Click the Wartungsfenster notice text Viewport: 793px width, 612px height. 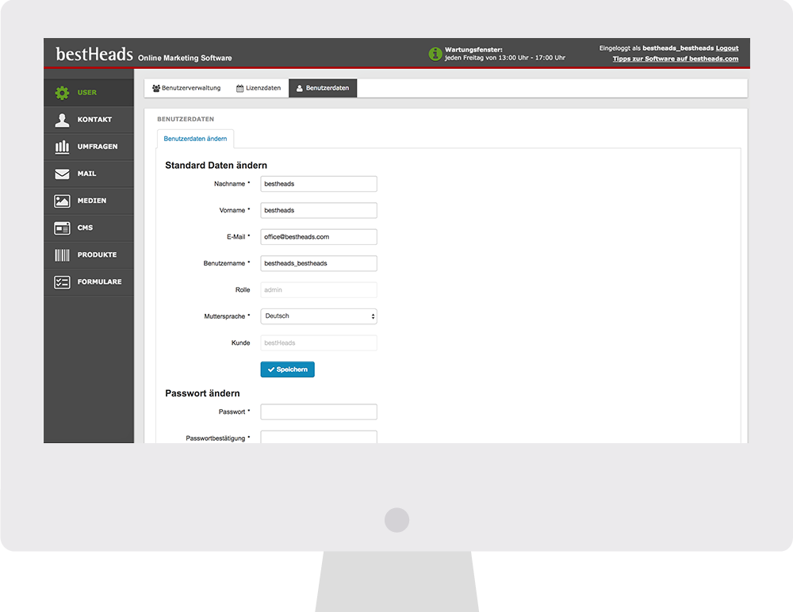pos(504,54)
